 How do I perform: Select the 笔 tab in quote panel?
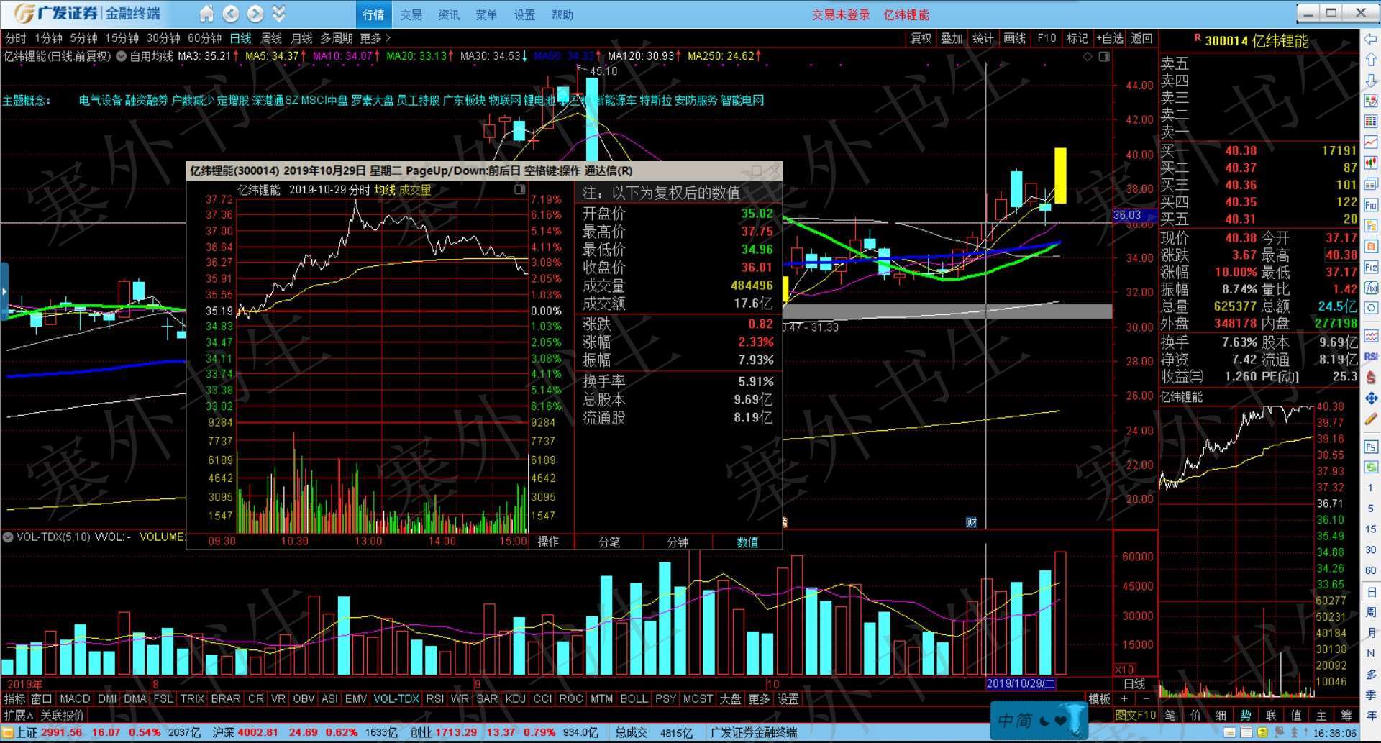pos(1170,715)
